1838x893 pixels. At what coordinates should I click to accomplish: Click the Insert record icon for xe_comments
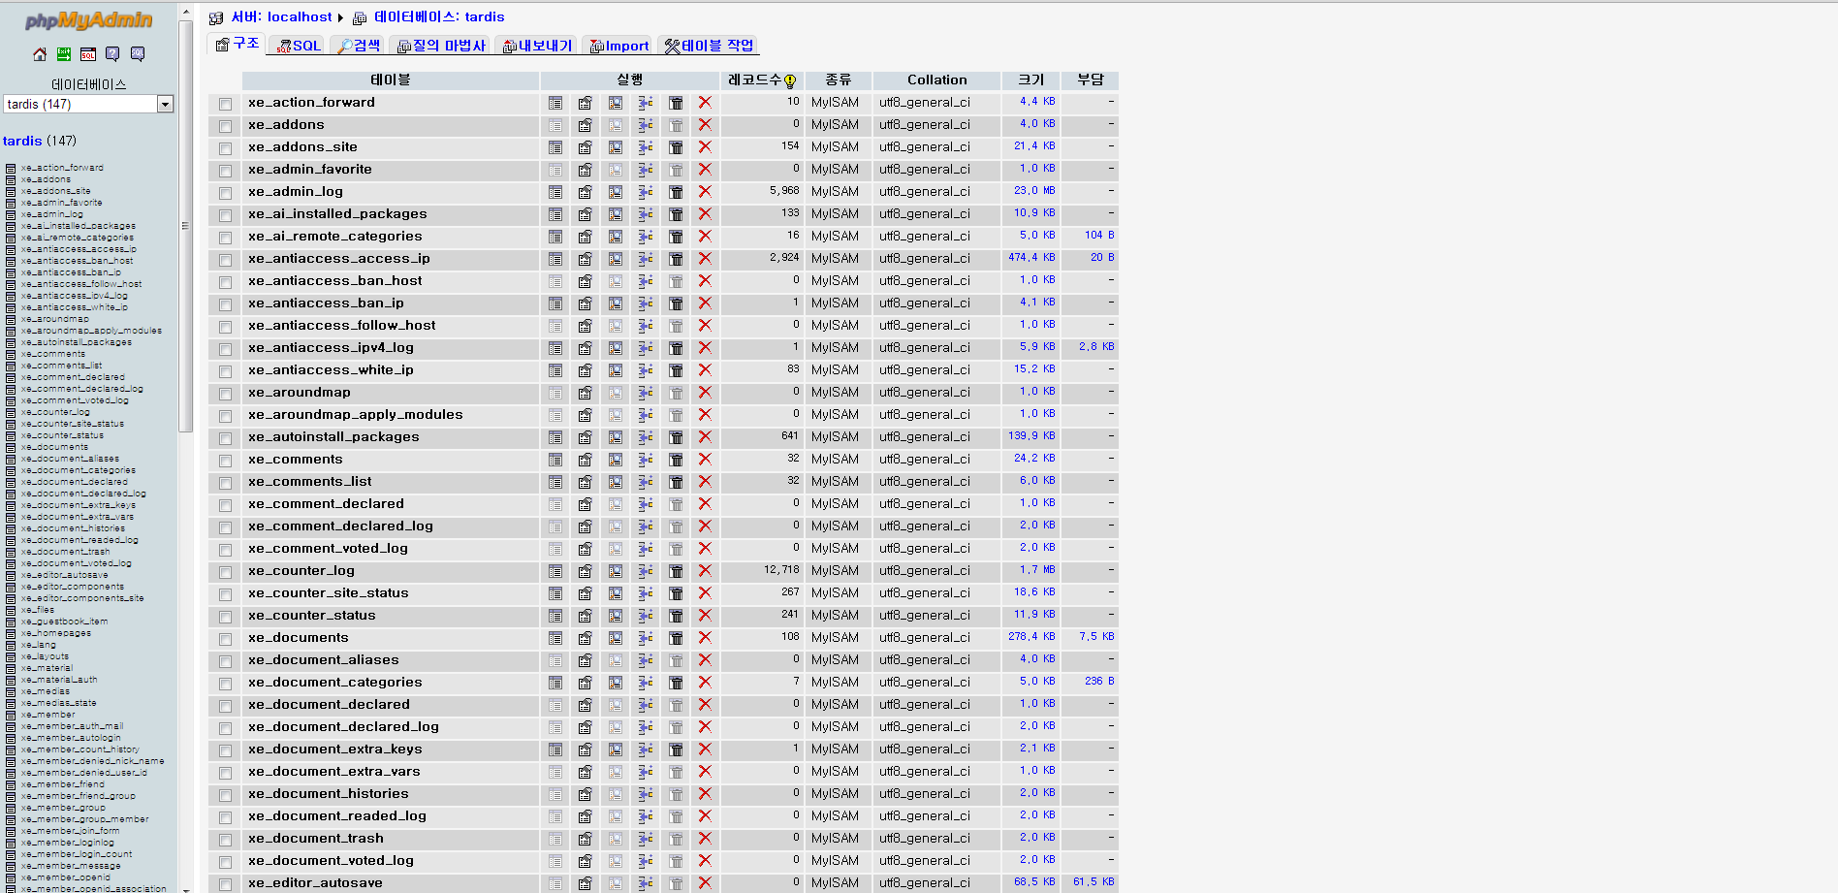click(646, 460)
